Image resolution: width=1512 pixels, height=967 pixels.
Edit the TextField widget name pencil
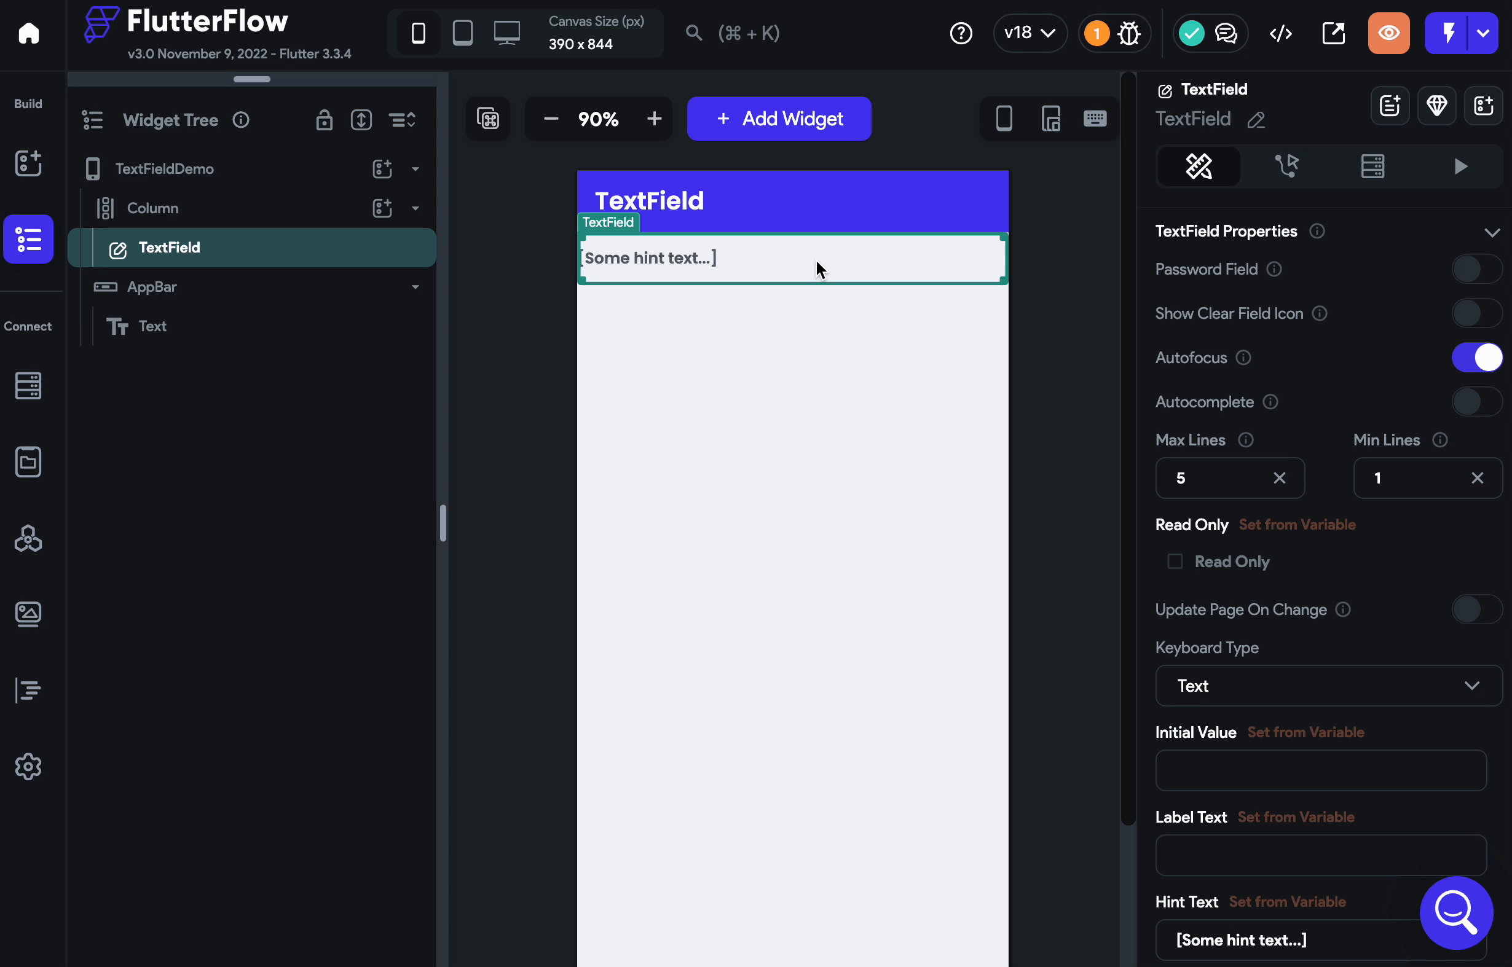coord(1256,120)
